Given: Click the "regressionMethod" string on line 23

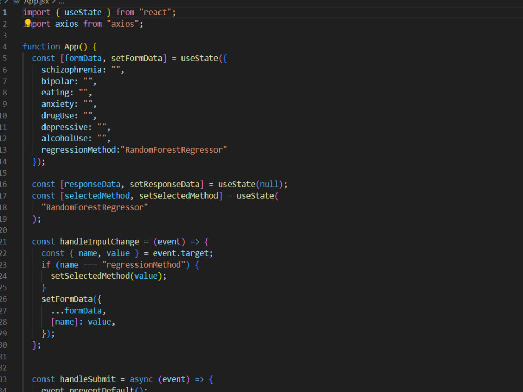Looking at the screenshot, I should (144, 264).
